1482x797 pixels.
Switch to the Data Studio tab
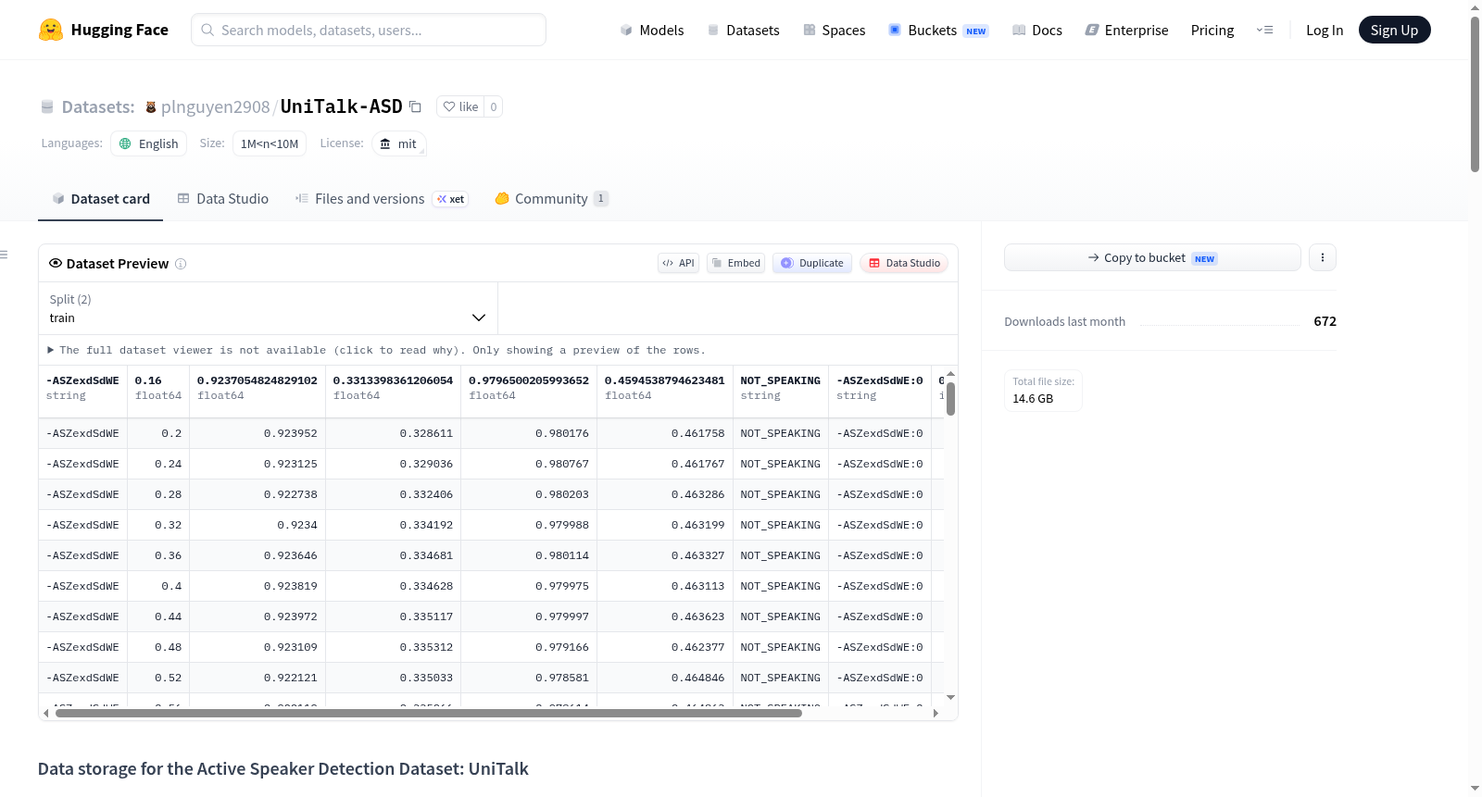[223, 198]
